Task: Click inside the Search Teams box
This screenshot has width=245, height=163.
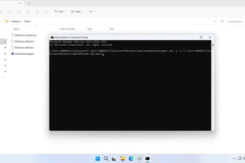Action: pyautogui.click(x=236, y=21)
